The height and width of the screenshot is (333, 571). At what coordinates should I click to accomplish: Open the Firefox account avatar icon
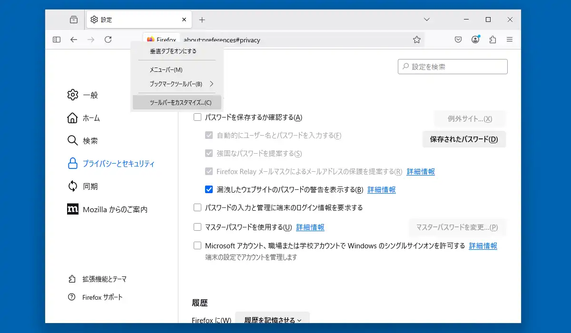click(x=475, y=39)
